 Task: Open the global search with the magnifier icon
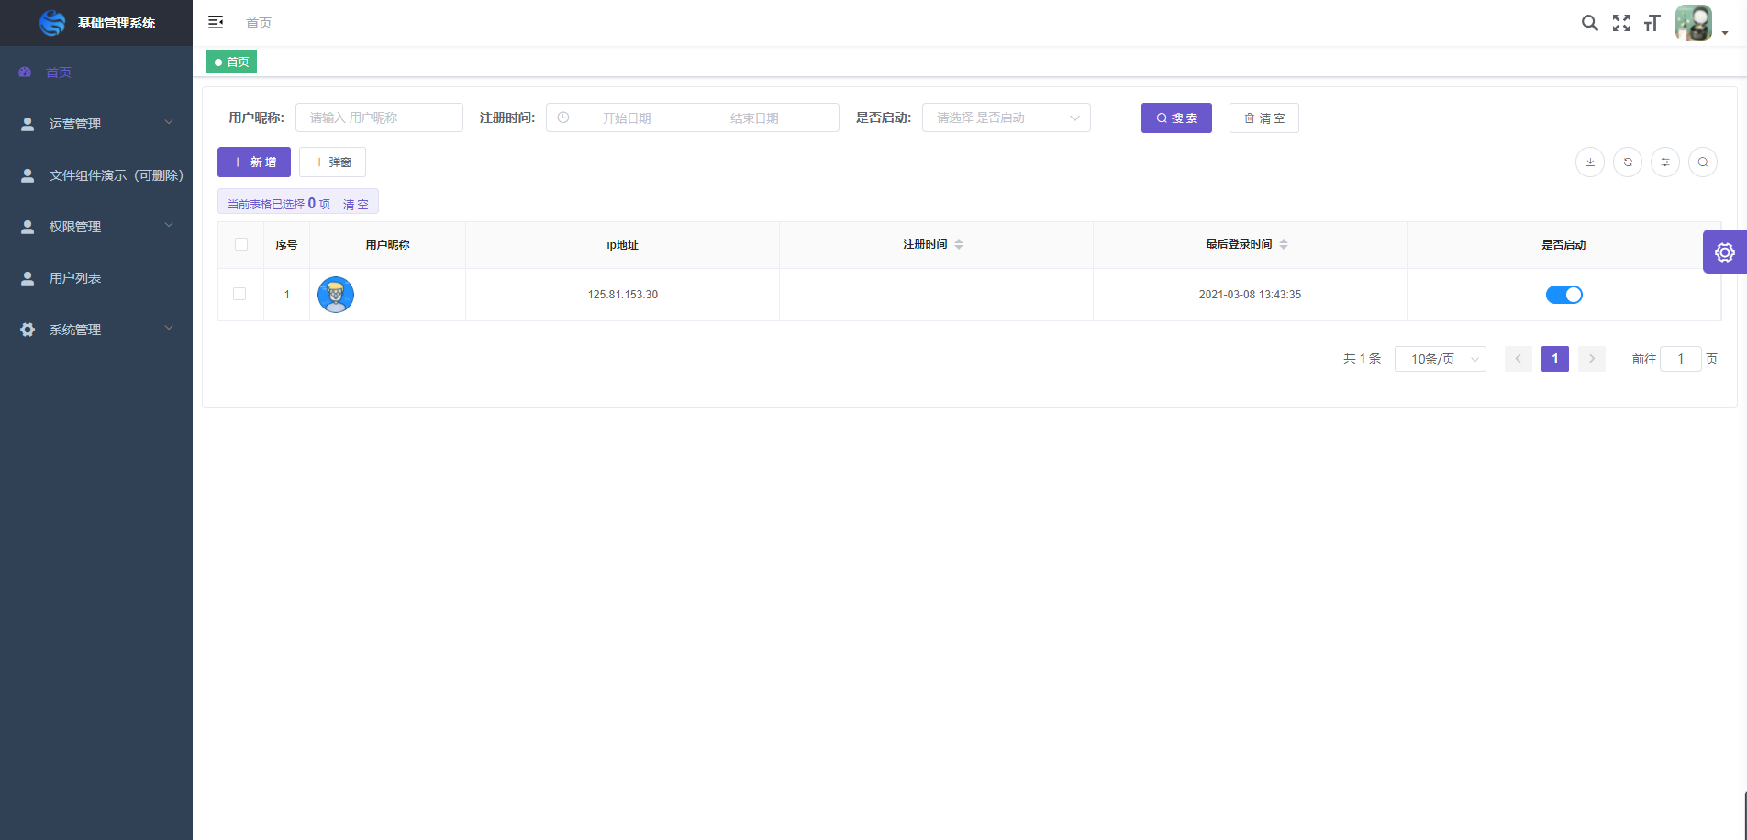[x=1590, y=23]
